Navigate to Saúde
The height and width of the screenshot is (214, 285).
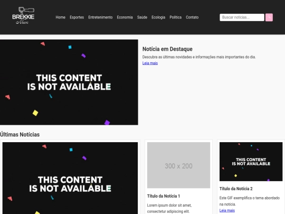142,17
